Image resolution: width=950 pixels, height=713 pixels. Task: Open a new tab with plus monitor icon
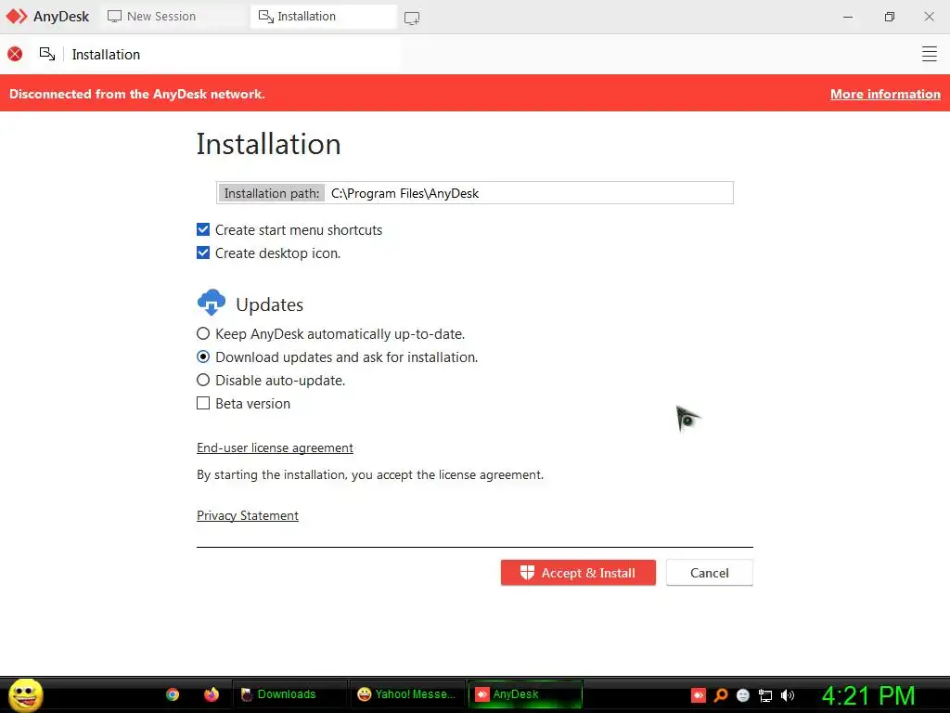pos(412,19)
